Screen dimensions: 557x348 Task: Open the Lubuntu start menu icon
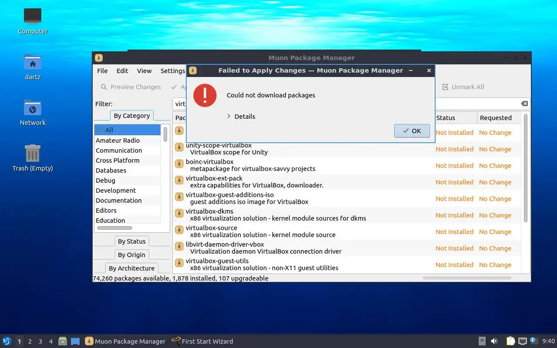[7, 341]
